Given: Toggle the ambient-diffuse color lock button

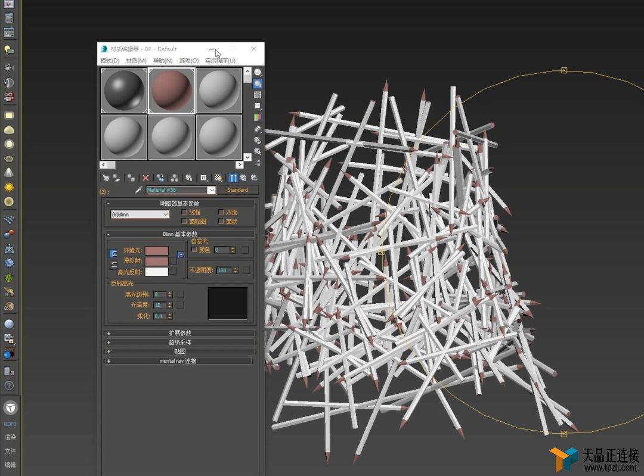Looking at the screenshot, I should (113, 254).
